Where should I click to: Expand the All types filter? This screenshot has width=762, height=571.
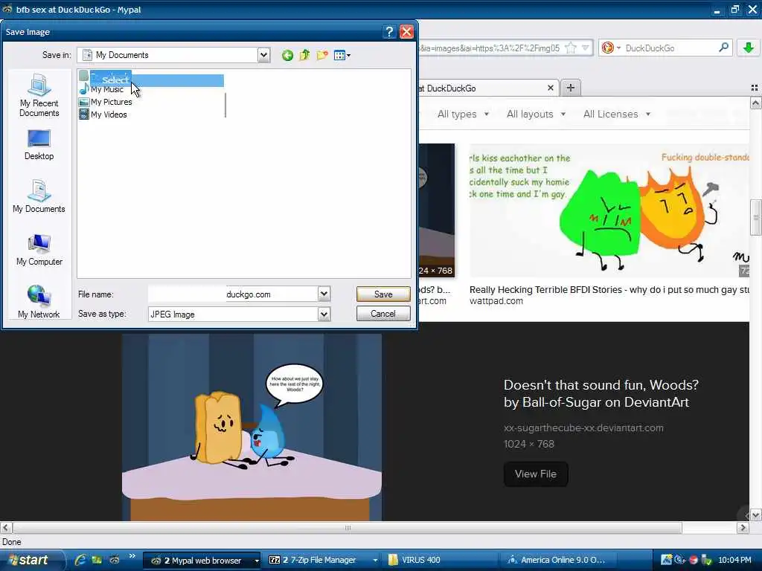coord(463,114)
